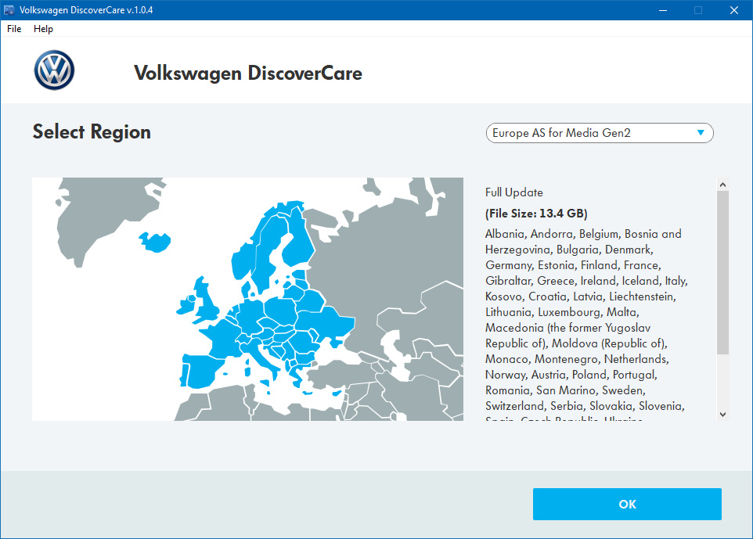
Task: Click the country list scrollbar thumb
Action: (x=722, y=270)
